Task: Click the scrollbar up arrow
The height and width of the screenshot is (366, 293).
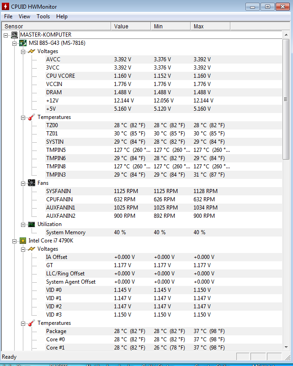Action: pos(286,35)
